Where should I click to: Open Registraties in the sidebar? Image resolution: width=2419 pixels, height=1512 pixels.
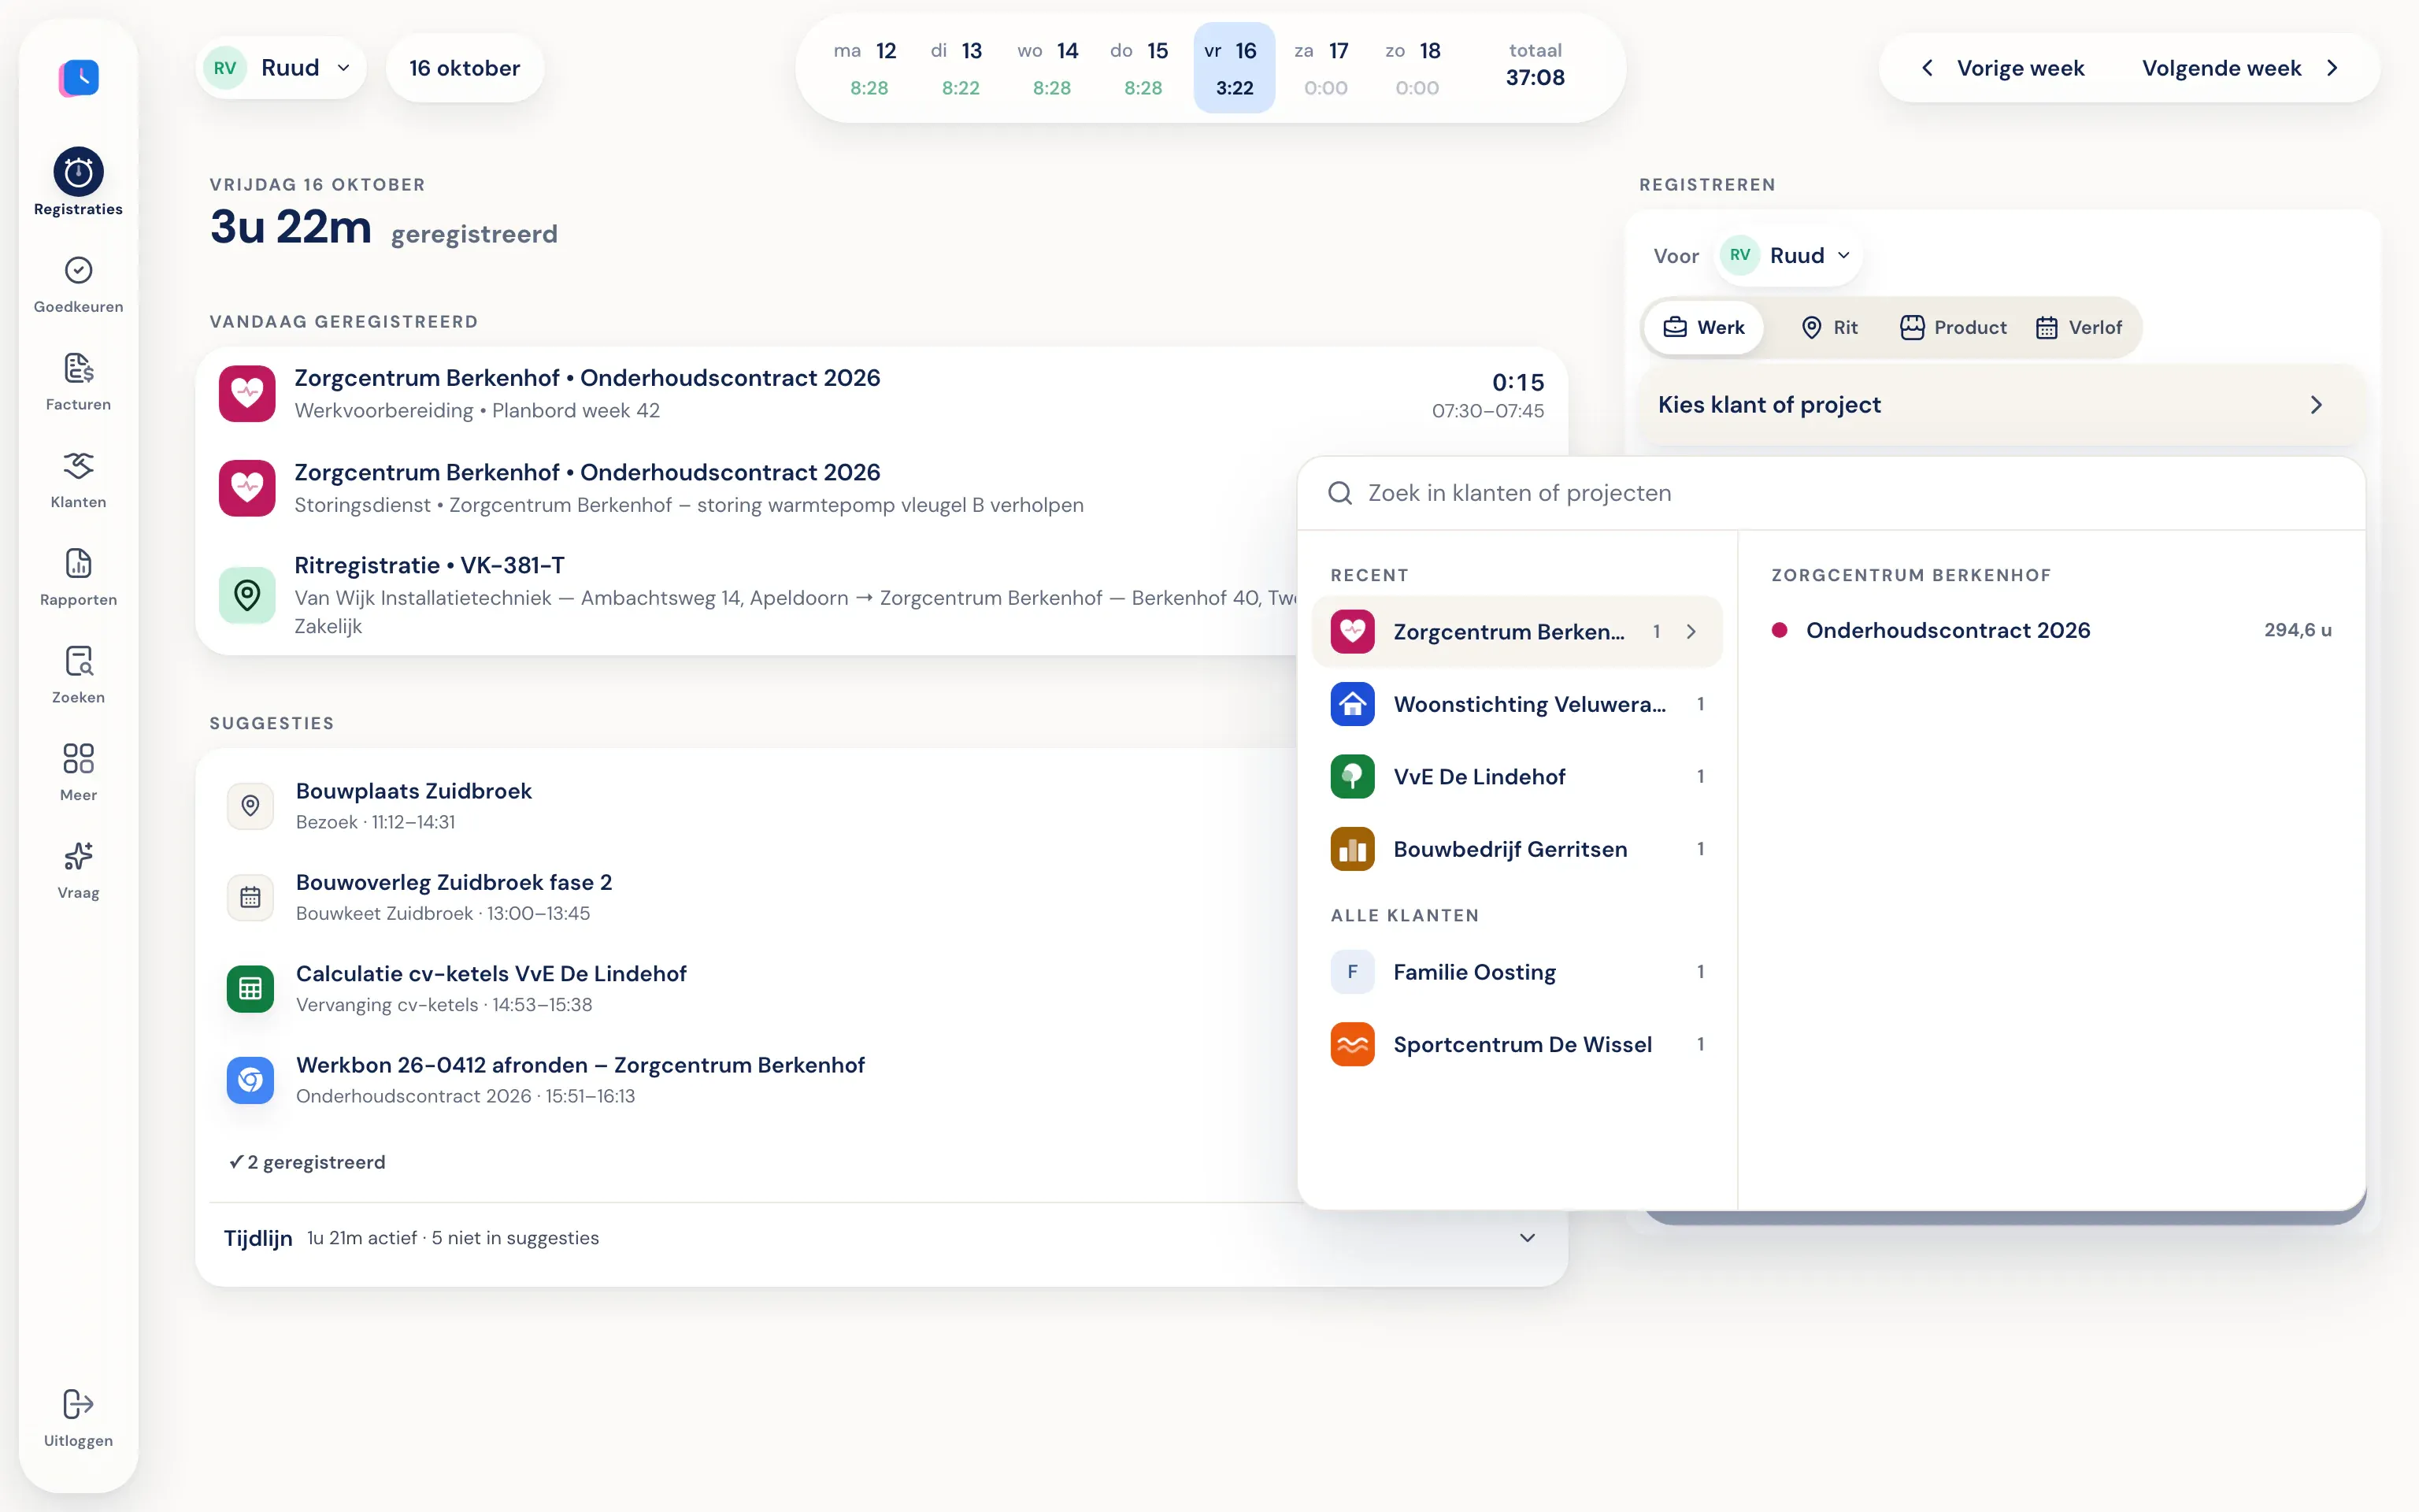pos(78,182)
